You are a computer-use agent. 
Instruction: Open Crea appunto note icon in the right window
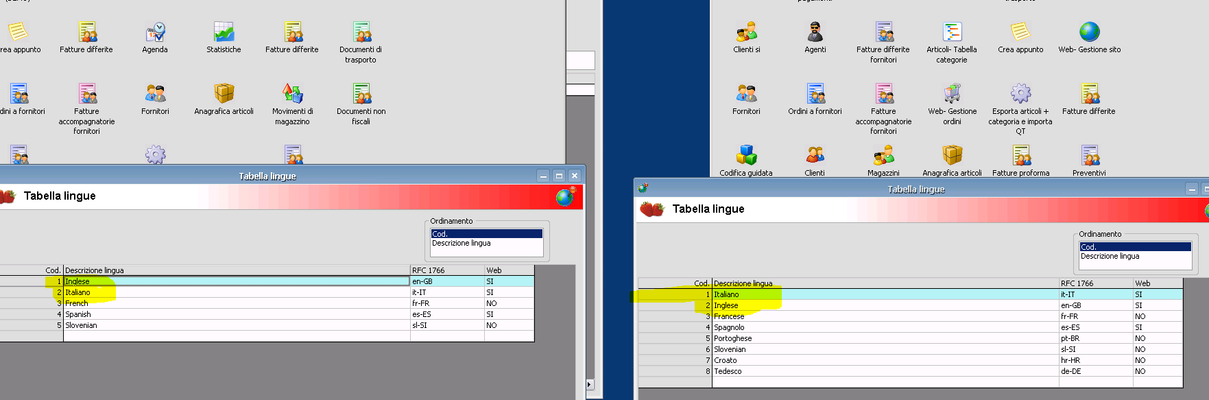(x=1020, y=33)
